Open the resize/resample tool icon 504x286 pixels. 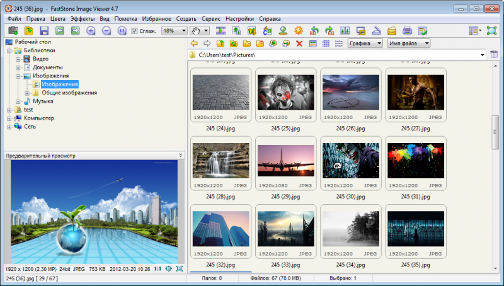tap(237, 30)
